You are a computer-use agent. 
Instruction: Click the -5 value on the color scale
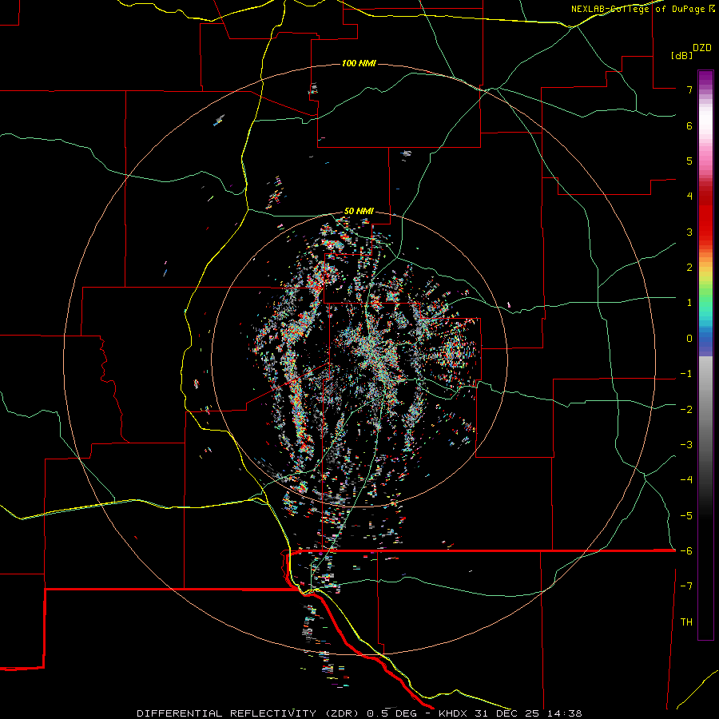[x=686, y=516]
